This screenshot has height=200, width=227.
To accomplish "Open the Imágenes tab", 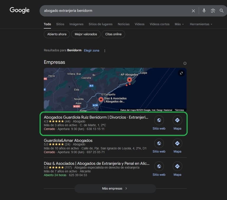I will [76, 24].
